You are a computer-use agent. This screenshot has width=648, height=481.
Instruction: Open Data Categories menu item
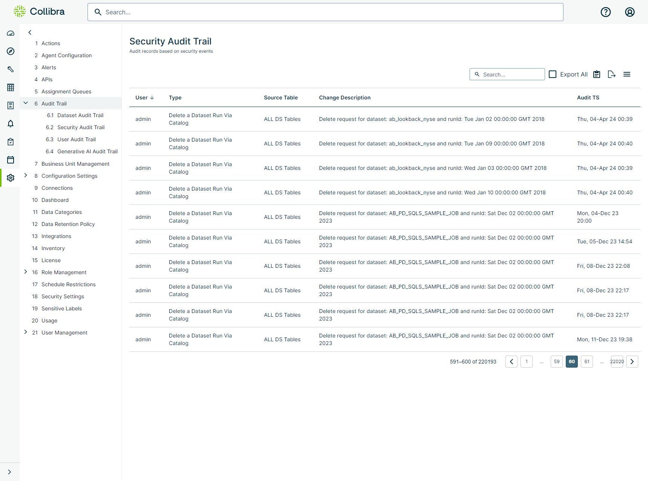pyautogui.click(x=61, y=212)
